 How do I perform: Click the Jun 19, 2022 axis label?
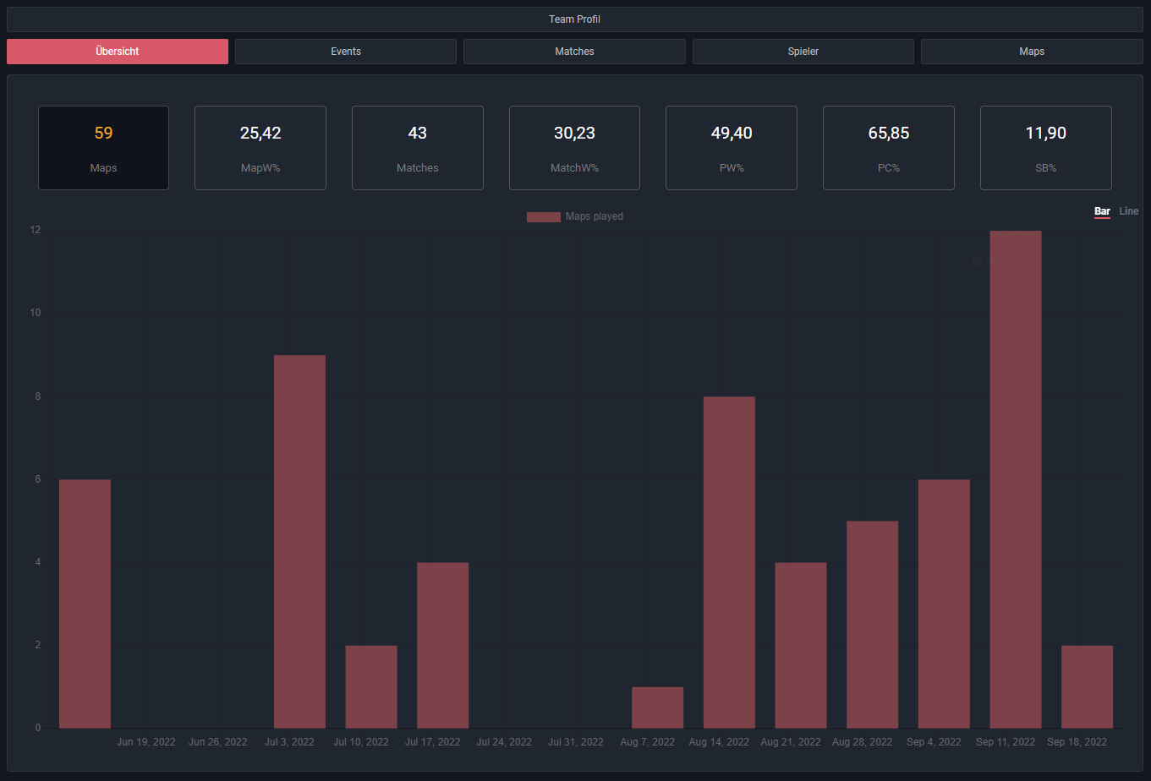(x=146, y=742)
